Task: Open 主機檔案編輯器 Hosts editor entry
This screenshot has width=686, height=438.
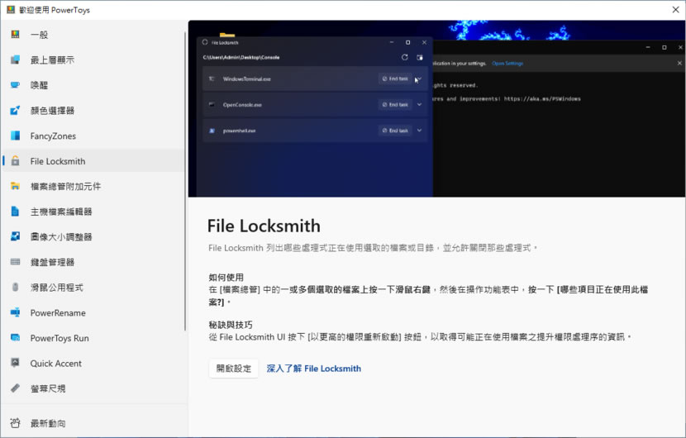Action: click(61, 212)
